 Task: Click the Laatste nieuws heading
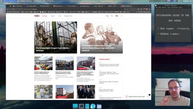[105, 59]
